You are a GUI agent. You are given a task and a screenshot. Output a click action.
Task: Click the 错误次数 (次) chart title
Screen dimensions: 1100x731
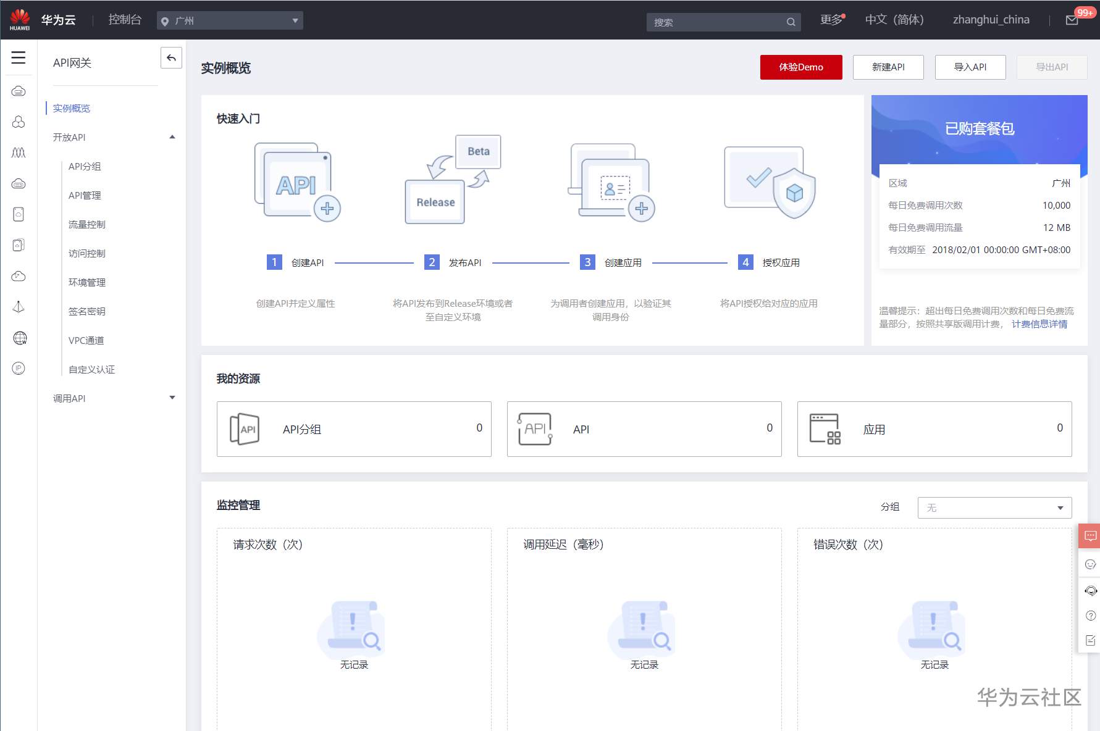(848, 545)
